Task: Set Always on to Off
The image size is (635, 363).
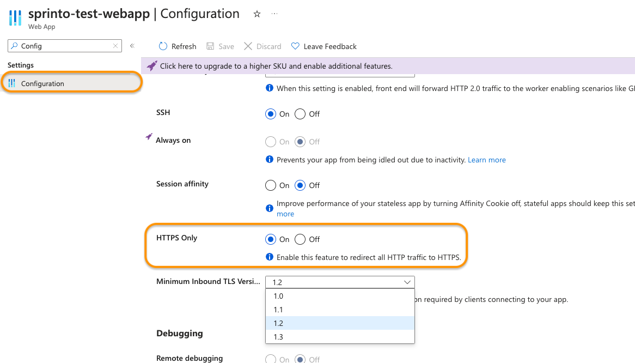Action: [300, 142]
